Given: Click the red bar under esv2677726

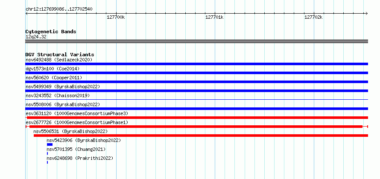Looking at the screenshot, I should point(196,127).
